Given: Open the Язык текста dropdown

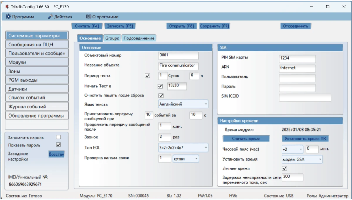Looking at the screenshot, I should [183, 104].
